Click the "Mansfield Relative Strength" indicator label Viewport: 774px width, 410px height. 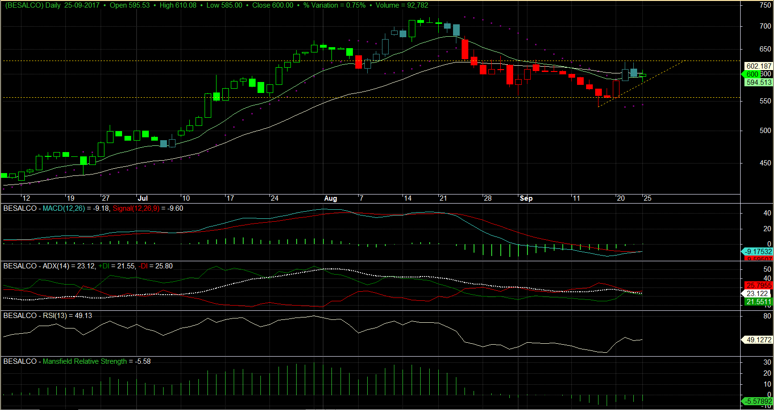85,361
